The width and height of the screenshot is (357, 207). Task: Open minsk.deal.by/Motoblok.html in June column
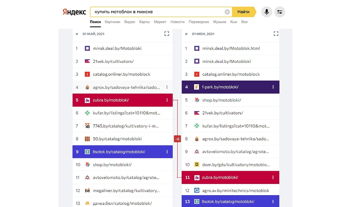(231, 48)
